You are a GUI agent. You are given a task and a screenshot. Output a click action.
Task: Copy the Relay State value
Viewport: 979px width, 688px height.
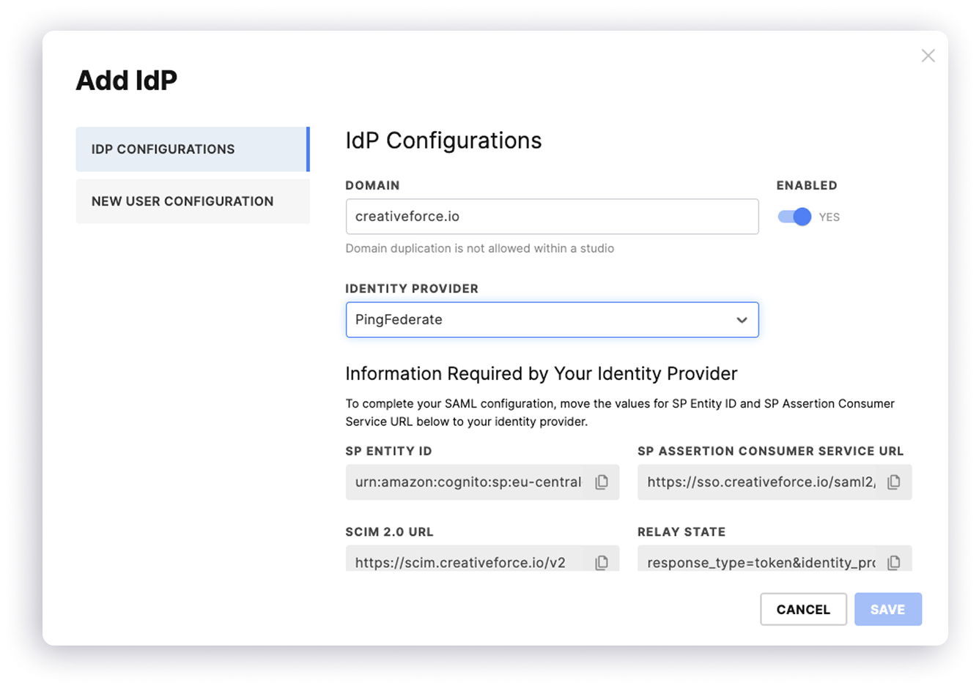pos(894,562)
